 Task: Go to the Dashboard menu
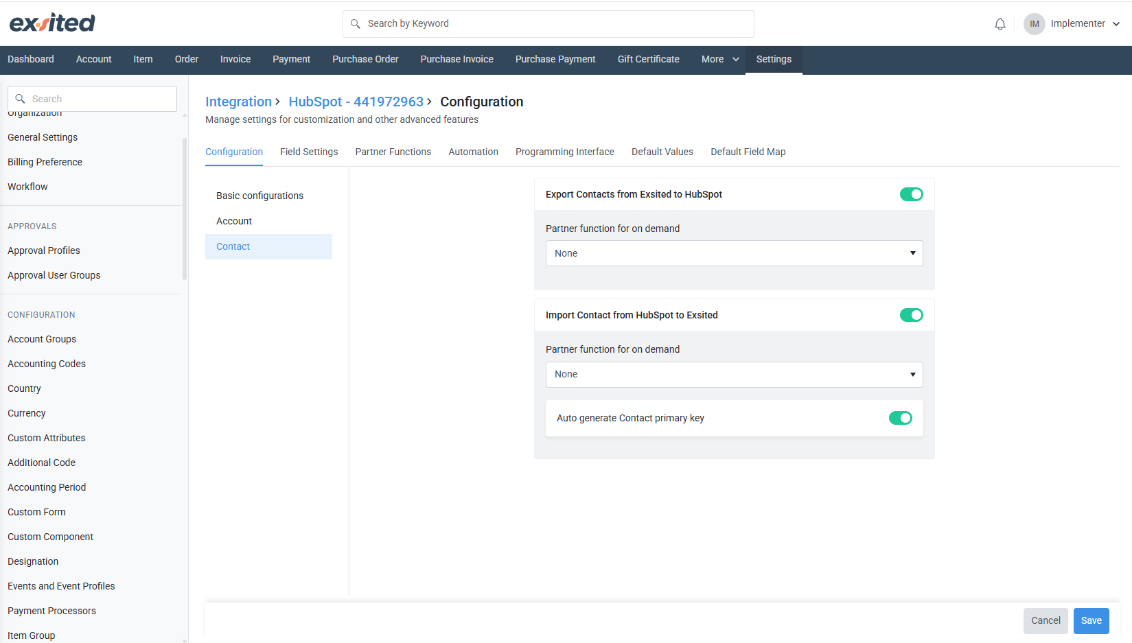coord(31,59)
